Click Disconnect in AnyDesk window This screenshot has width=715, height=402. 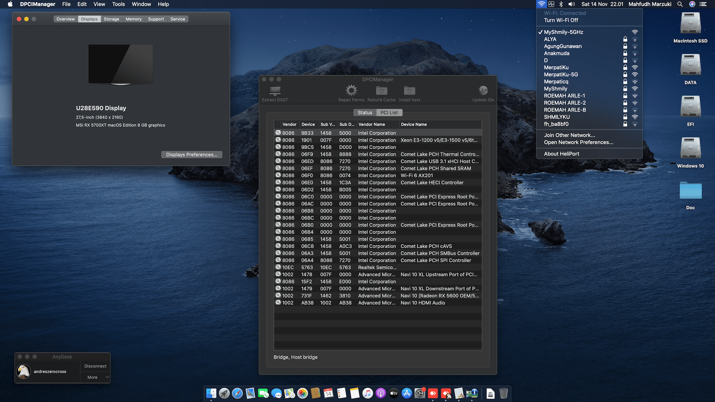click(95, 366)
